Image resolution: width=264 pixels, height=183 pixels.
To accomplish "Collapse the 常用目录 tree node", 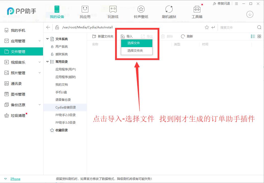I will click(47, 62).
